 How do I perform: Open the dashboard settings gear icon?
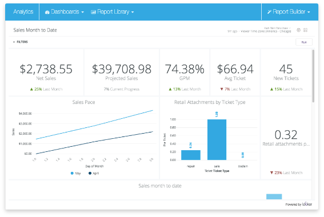click(299, 30)
